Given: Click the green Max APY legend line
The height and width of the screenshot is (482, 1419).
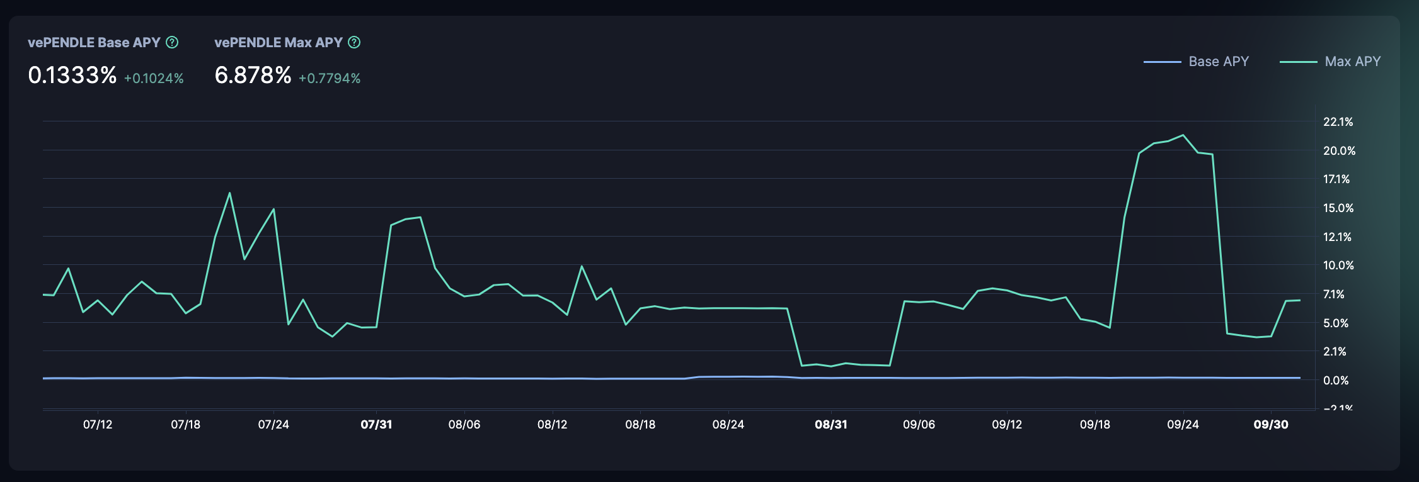Looking at the screenshot, I should coord(1298,62).
